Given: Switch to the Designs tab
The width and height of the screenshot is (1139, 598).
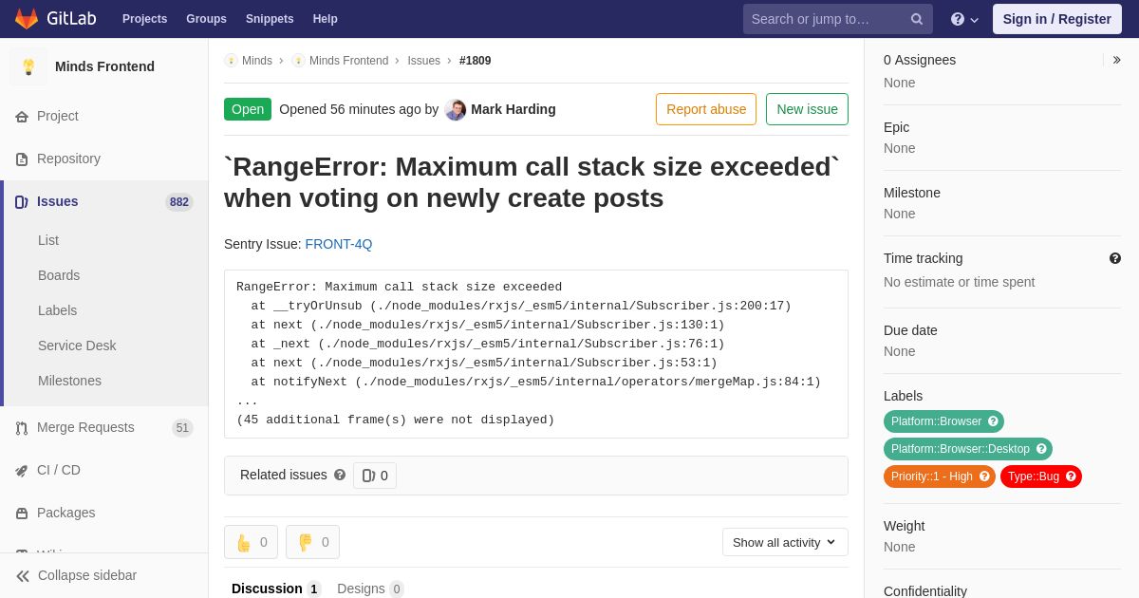Looking at the screenshot, I should coord(370,589).
